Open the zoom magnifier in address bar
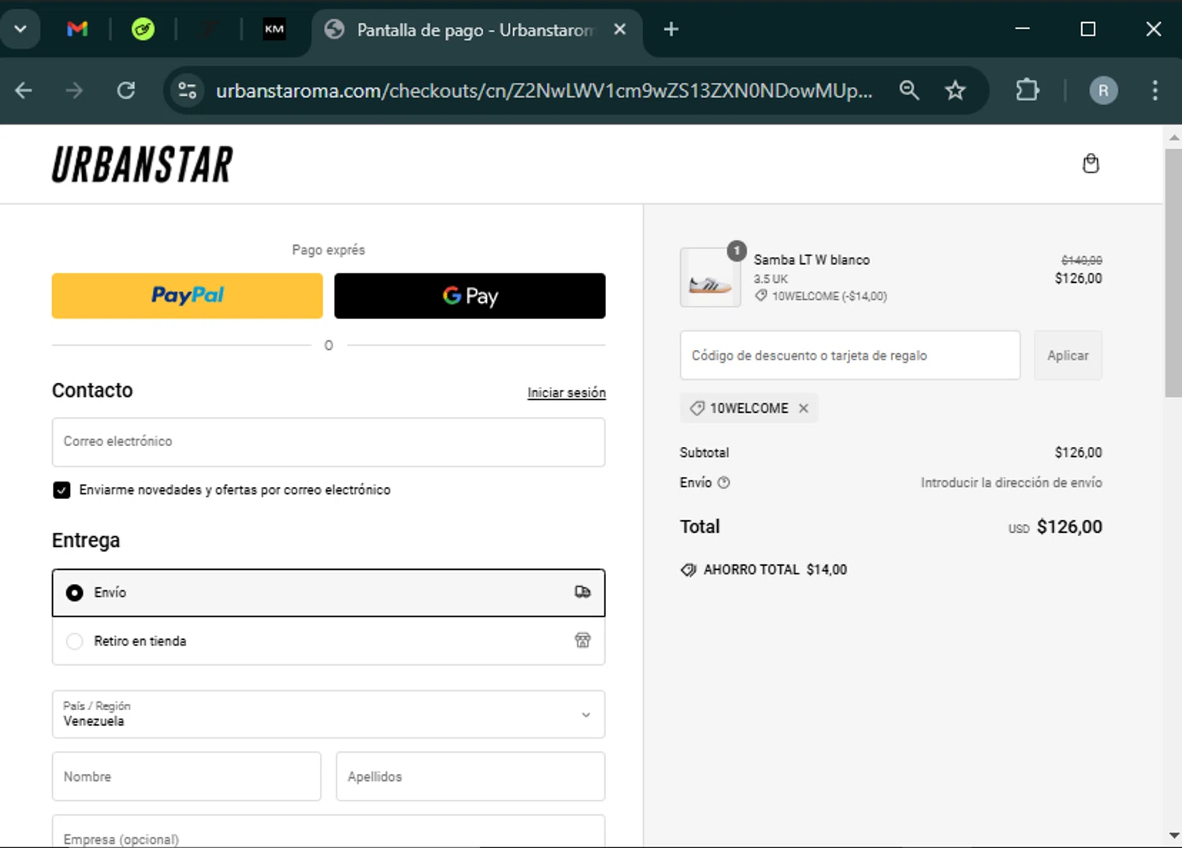 [909, 91]
